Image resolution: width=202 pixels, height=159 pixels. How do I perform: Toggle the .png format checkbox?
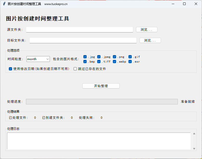pos(115,57)
